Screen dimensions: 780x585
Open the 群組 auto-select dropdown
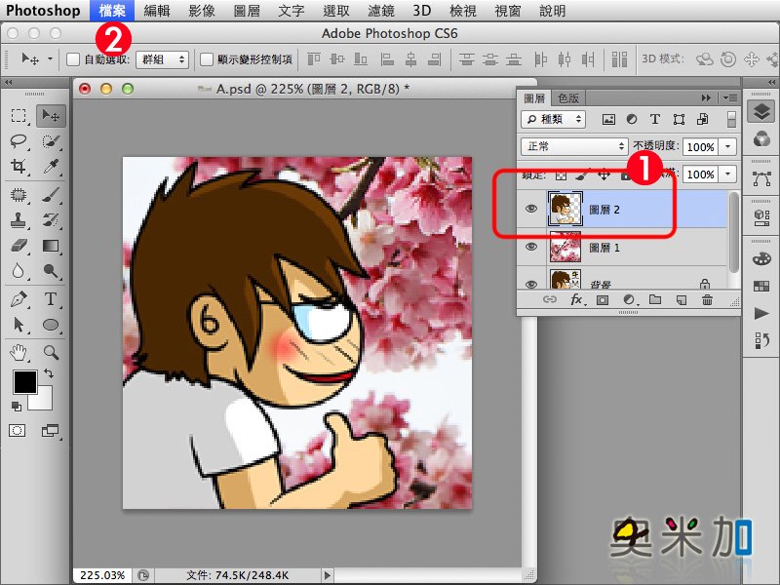(x=162, y=59)
